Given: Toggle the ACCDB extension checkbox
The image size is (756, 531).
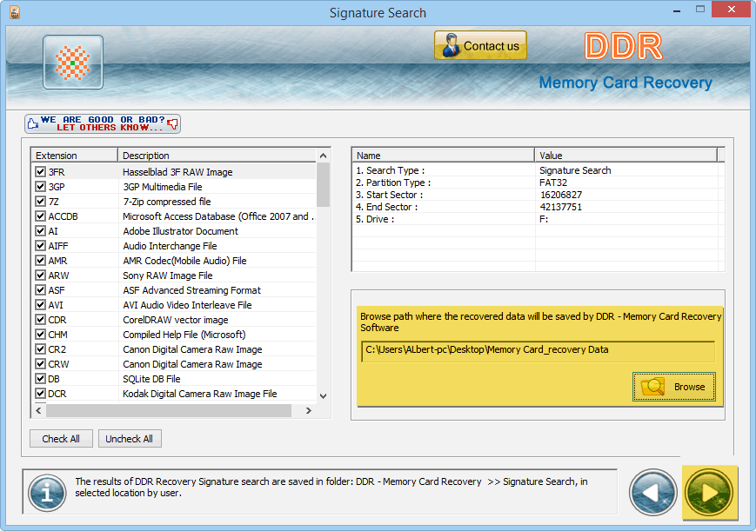Looking at the screenshot, I should pyautogui.click(x=41, y=216).
